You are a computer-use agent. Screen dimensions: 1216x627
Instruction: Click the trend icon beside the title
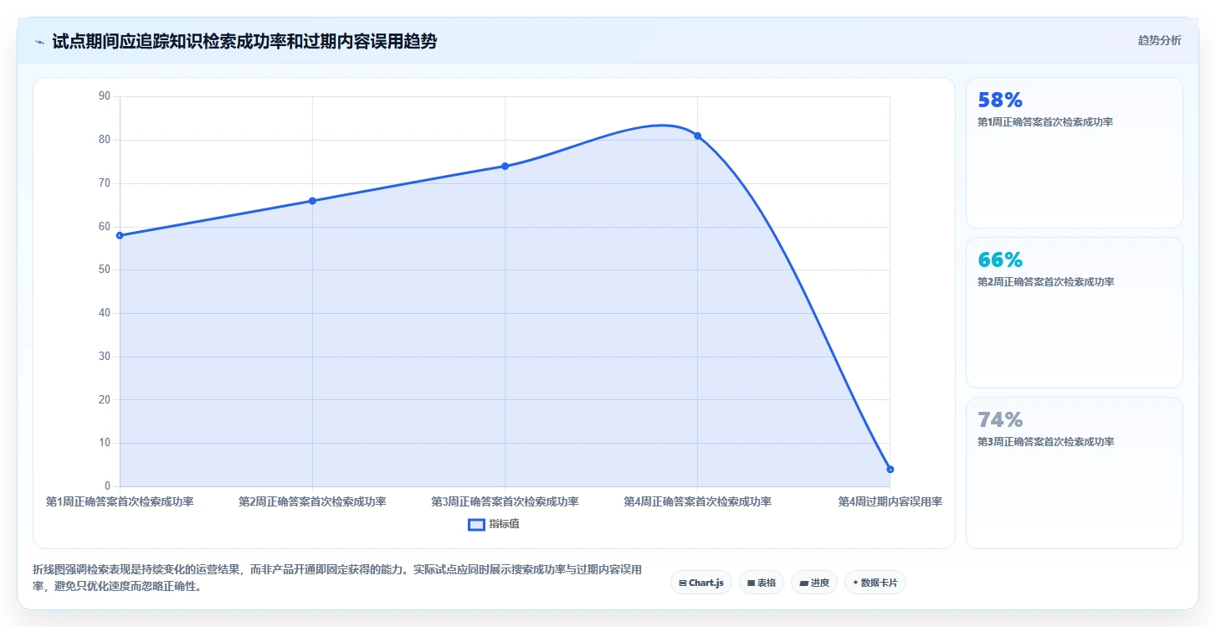point(39,42)
